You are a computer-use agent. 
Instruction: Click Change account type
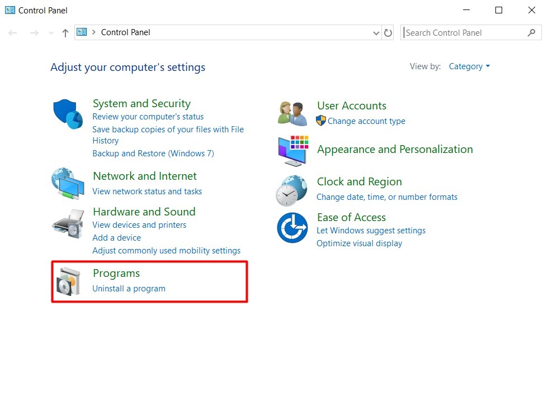(x=366, y=121)
